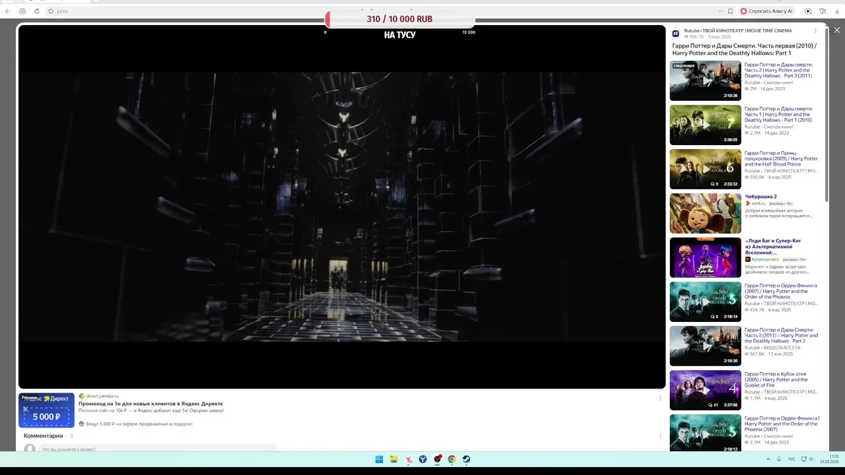Open the Windows Start menu
The width and height of the screenshot is (845, 475).
click(379, 459)
